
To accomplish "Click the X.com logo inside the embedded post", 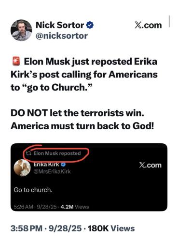I will [150, 165].
